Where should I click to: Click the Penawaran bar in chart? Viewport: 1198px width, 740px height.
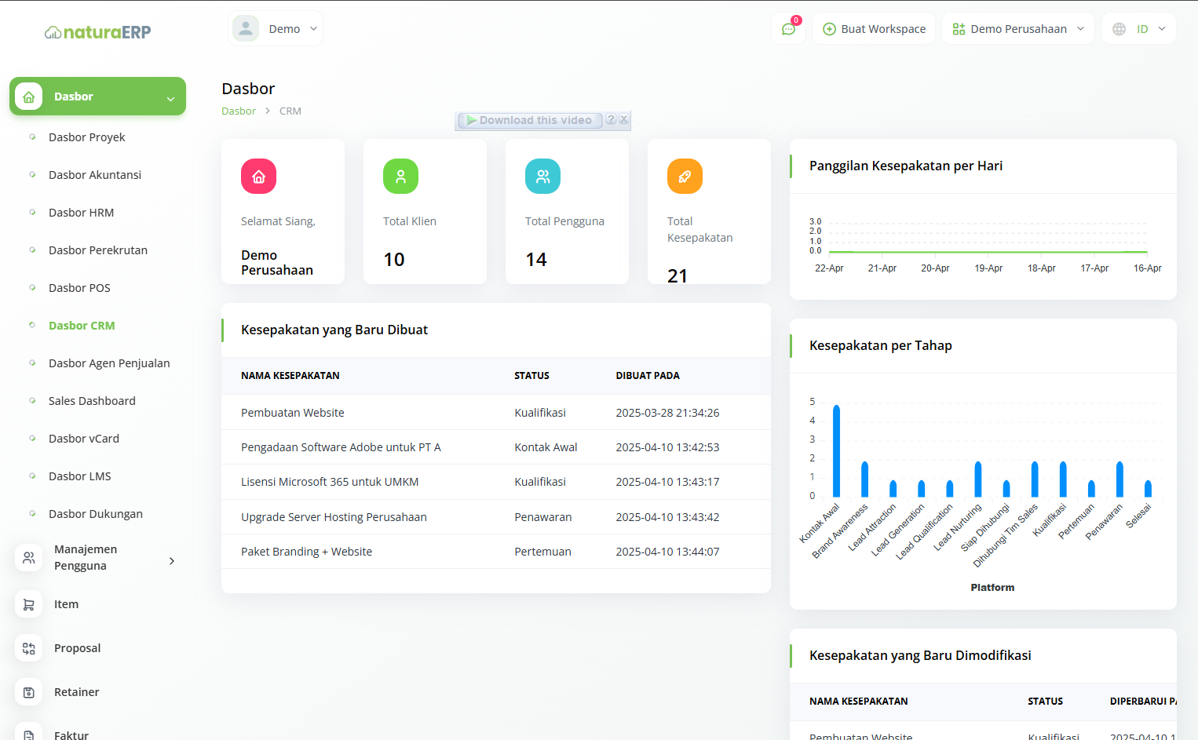pos(1119,479)
